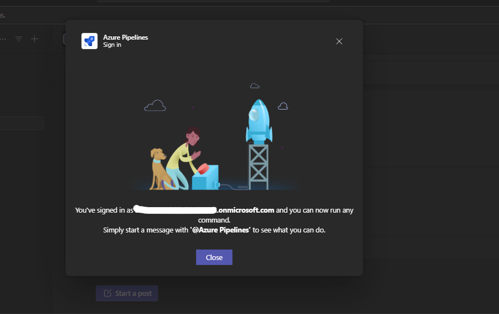Click the plus icon in the left panel
Viewport: 499px width, 314px height.
point(34,39)
